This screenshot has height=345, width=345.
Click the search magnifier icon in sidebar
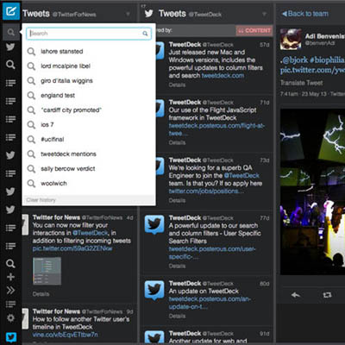[10, 32]
